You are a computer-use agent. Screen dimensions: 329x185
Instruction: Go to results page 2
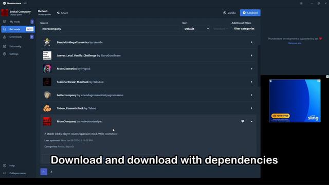51,172
